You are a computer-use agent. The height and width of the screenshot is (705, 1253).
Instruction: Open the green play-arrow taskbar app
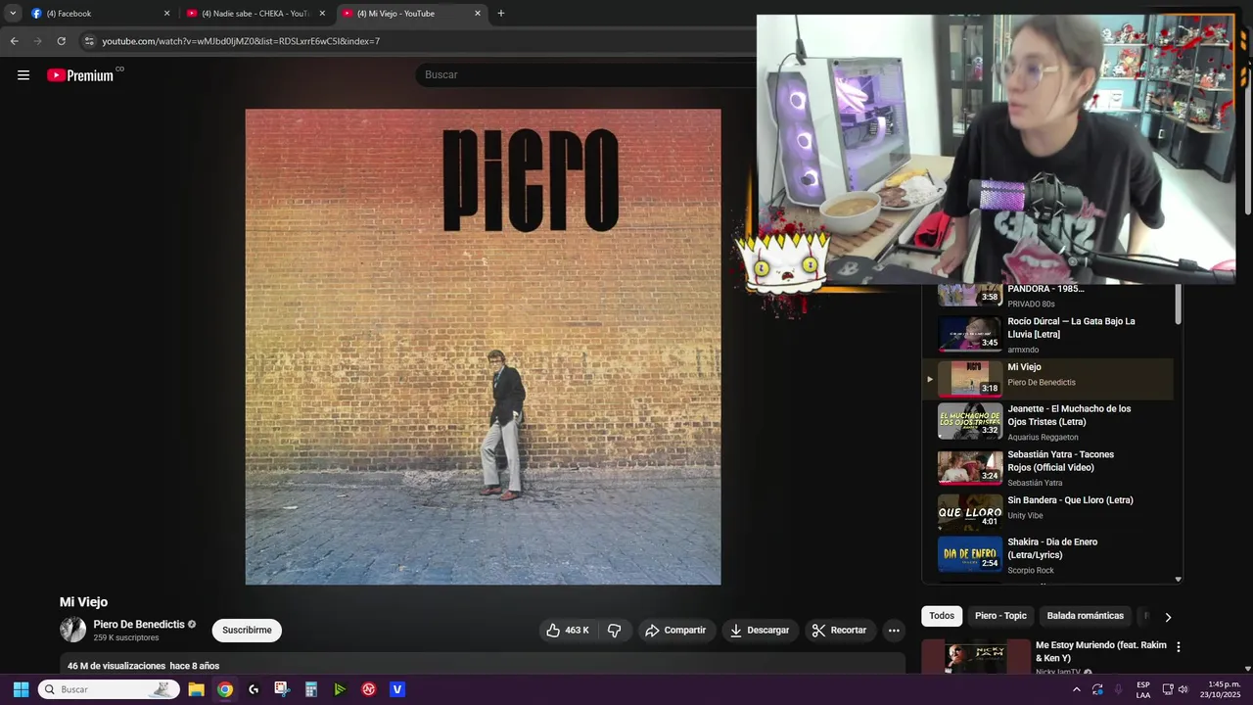[x=340, y=689]
